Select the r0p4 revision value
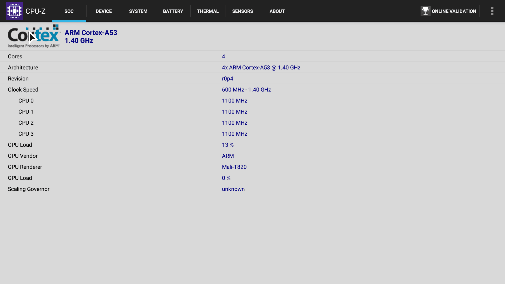Screen dimensions: 505x284 pyautogui.click(x=228, y=79)
